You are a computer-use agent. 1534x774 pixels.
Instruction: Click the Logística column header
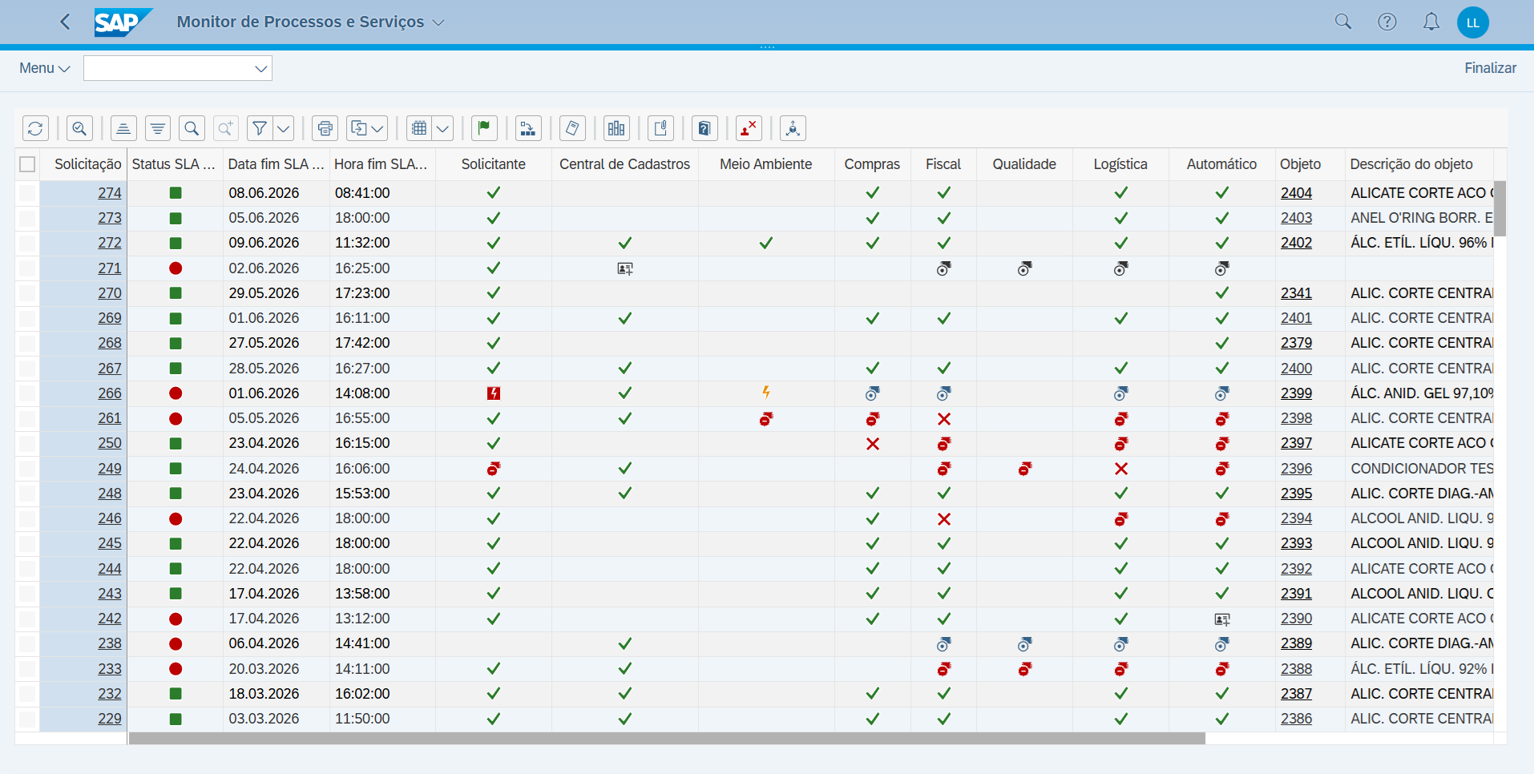tap(1120, 164)
